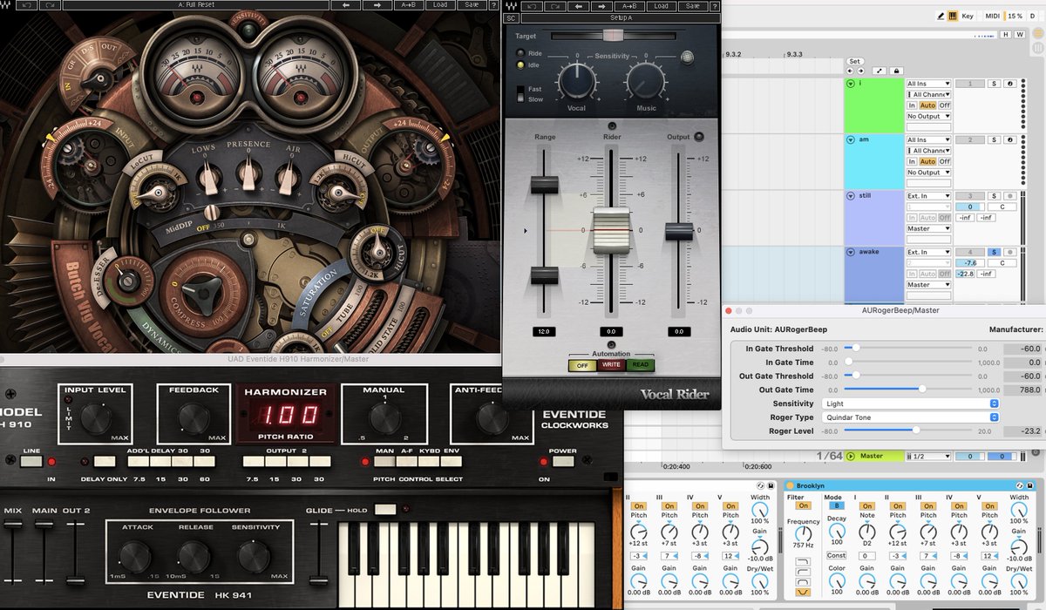Toggle H910 Line switch

click(x=32, y=461)
